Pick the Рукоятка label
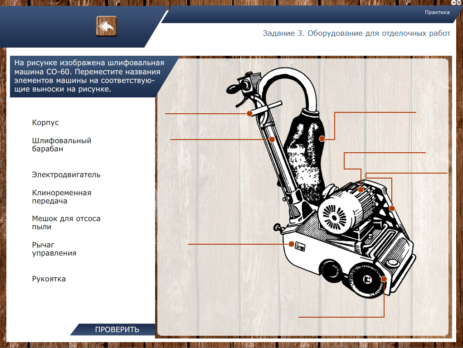The width and height of the screenshot is (463, 348). click(49, 279)
